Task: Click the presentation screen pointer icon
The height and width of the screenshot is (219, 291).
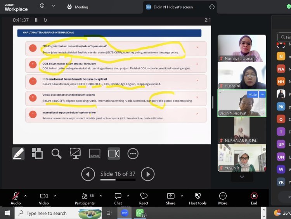Action: (x=75, y=154)
